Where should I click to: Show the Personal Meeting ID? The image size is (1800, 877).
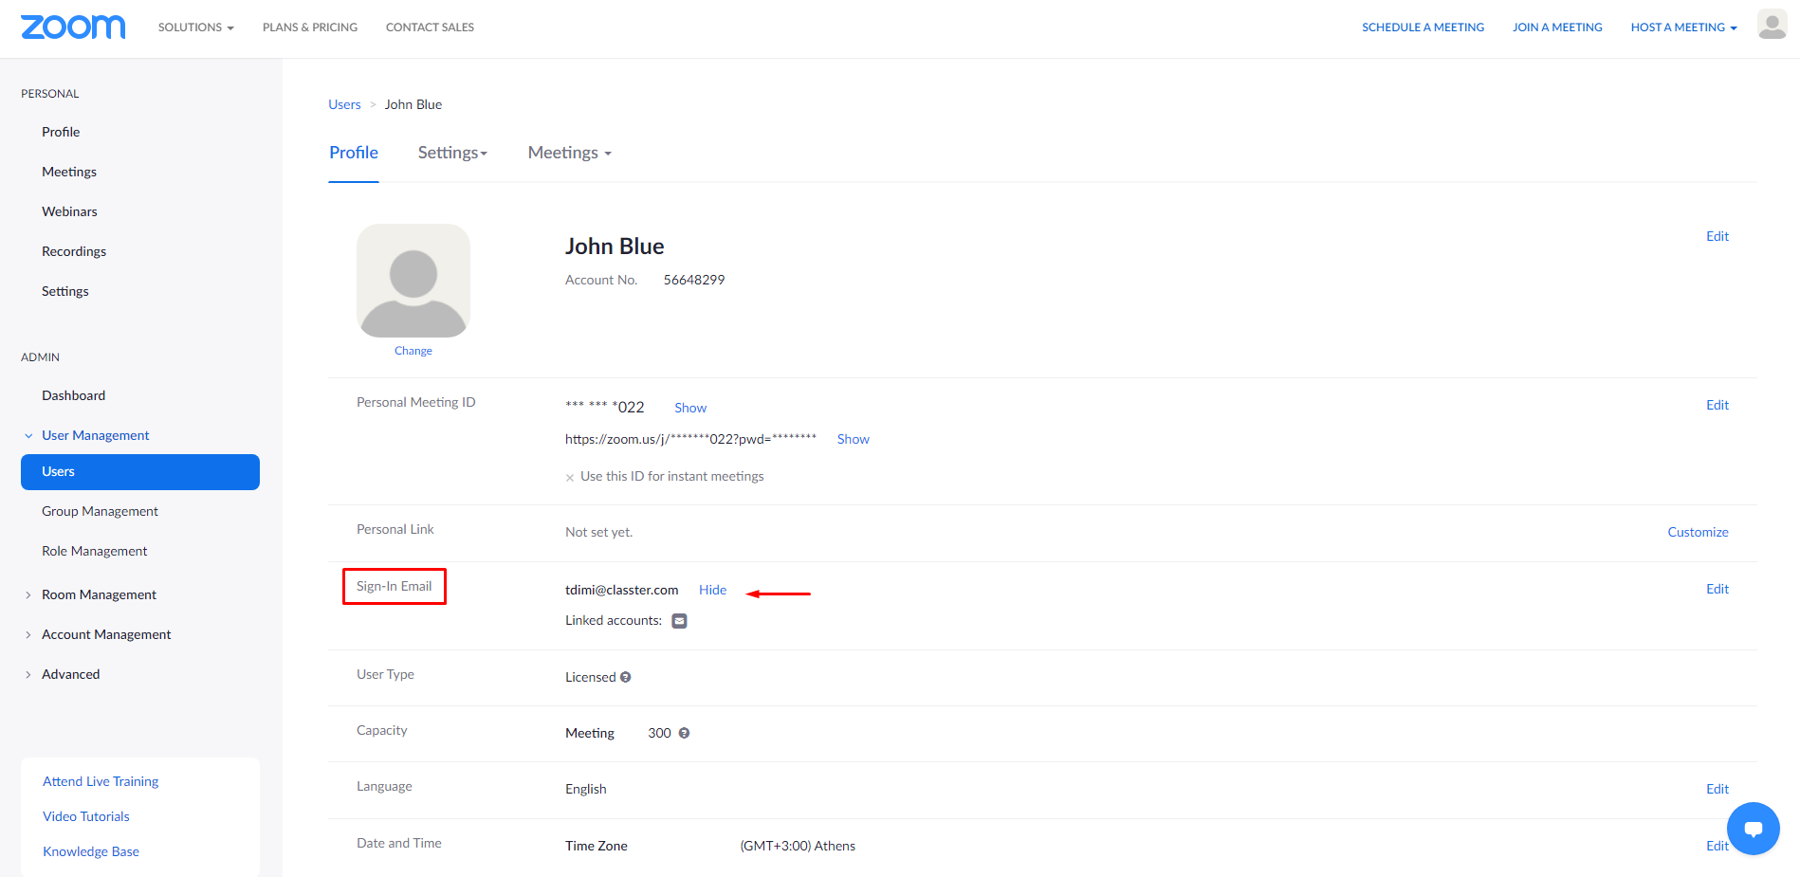pyautogui.click(x=690, y=408)
